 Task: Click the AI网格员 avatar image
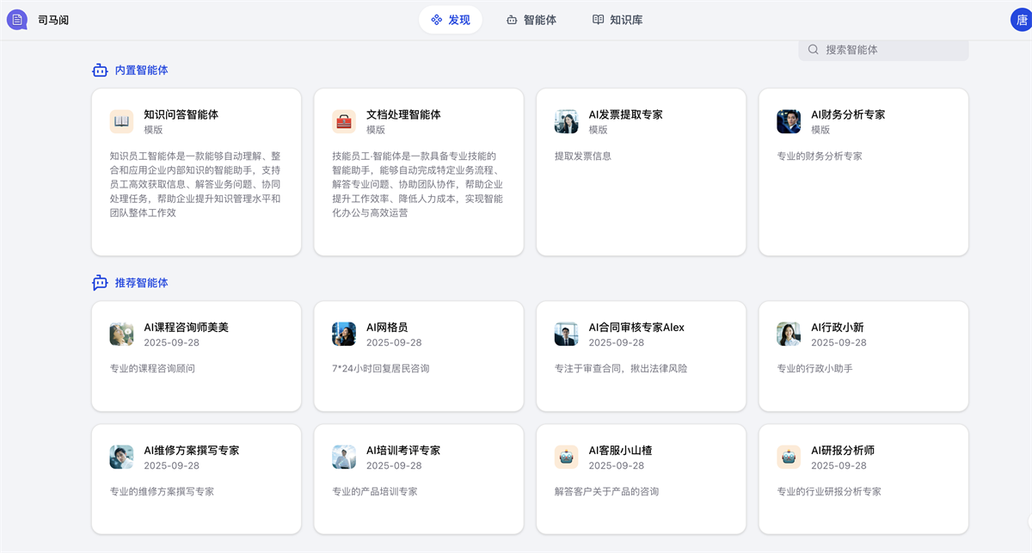[344, 334]
